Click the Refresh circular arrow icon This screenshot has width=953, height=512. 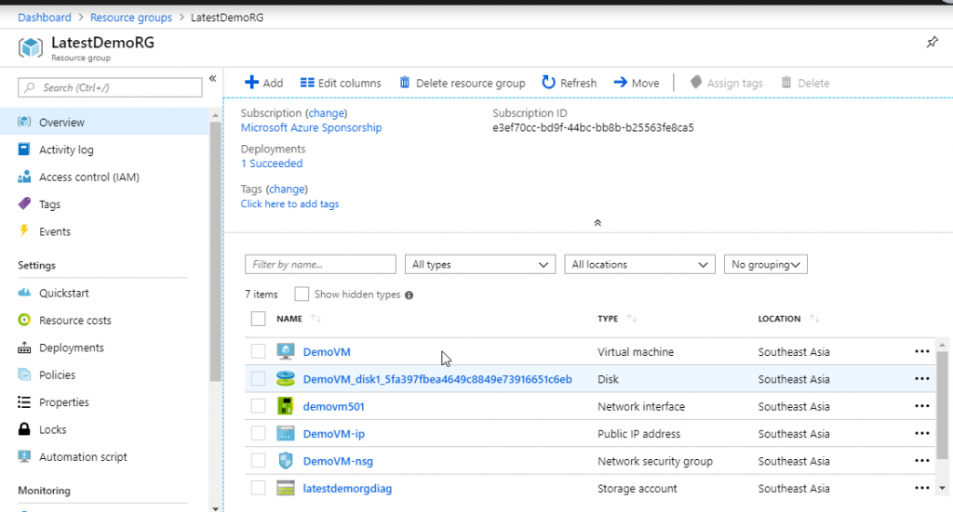pos(548,82)
